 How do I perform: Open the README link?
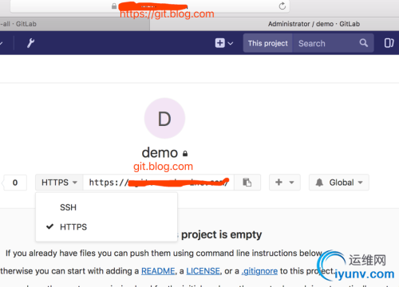158,271
